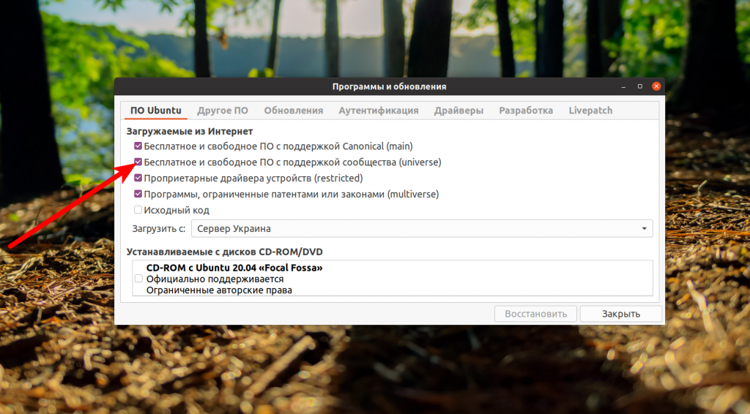Select the Драйверы tab
Screen dimensions: 750x414
(458, 110)
